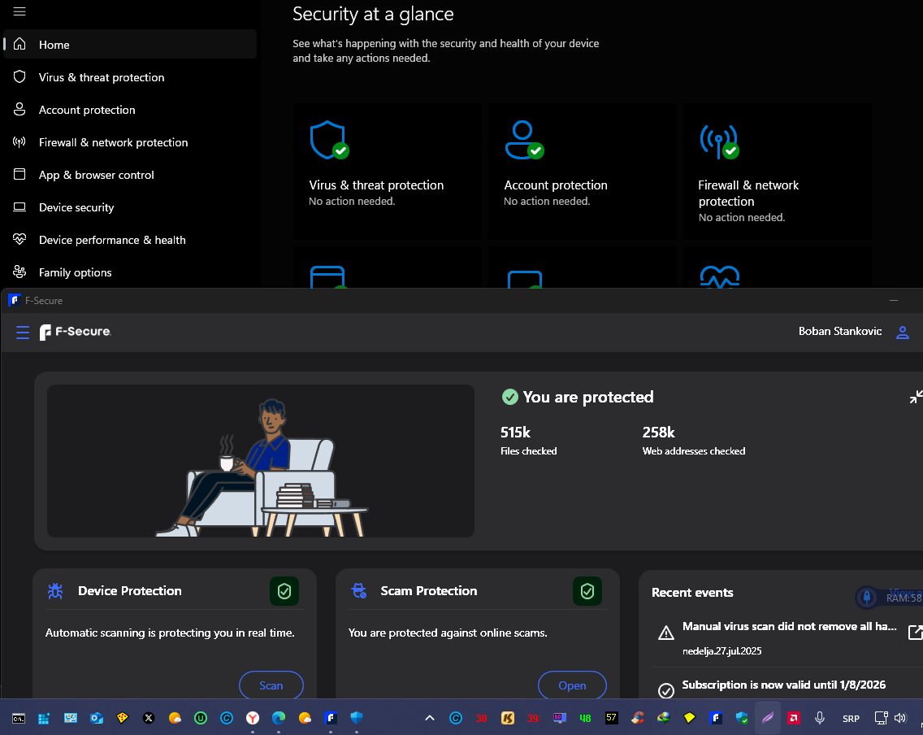
Task: Switch to F-Secure from the taskbar
Action: 331,718
